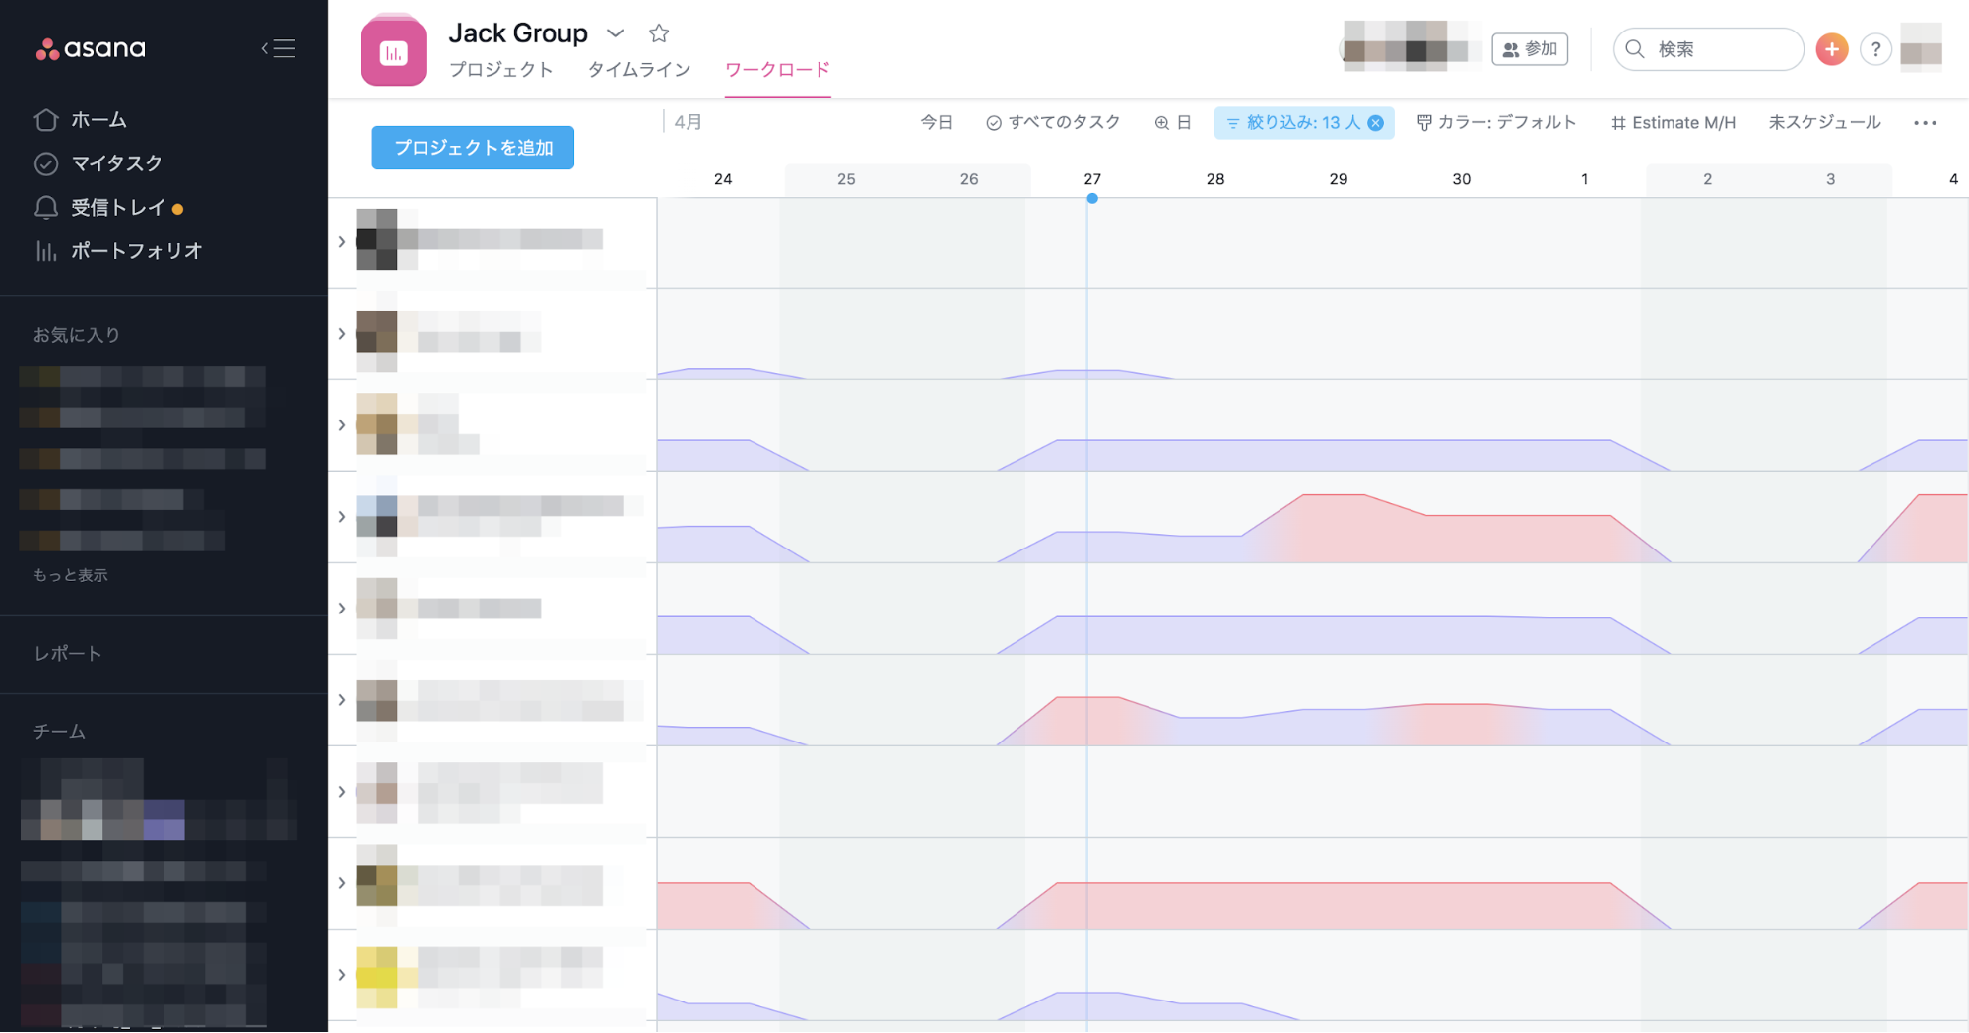Click the help question mark icon
This screenshot has width=1969, height=1033.
[1875, 49]
